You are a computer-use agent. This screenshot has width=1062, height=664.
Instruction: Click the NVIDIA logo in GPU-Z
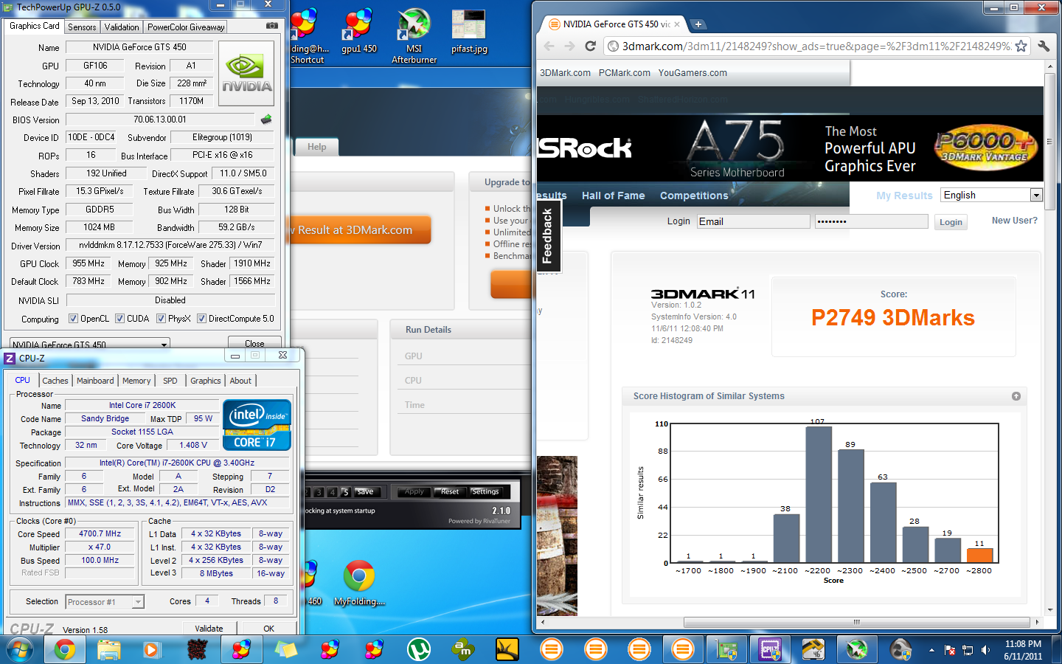tap(246, 72)
